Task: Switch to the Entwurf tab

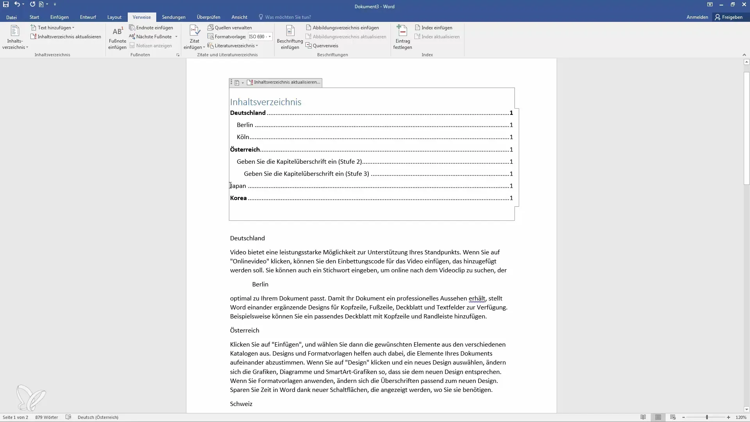Action: (88, 17)
